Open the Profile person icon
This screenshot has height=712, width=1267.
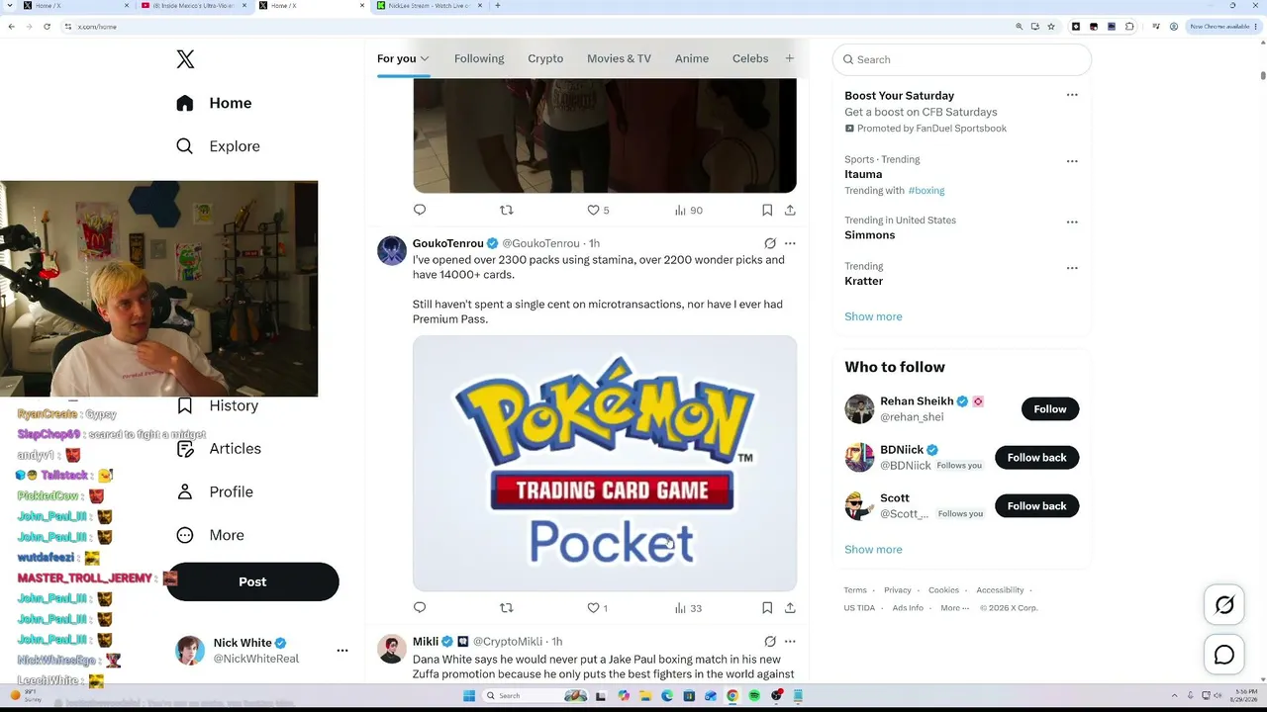click(185, 491)
